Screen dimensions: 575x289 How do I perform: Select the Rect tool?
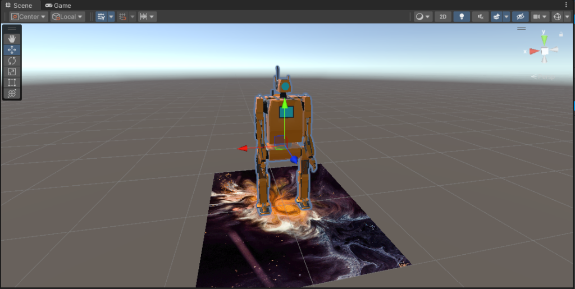12,82
